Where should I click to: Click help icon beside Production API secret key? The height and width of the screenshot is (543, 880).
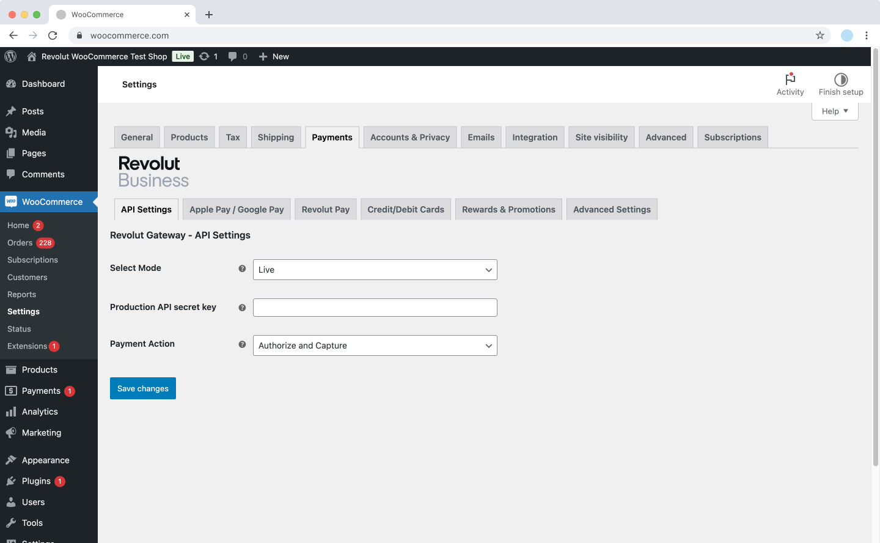coord(242,308)
